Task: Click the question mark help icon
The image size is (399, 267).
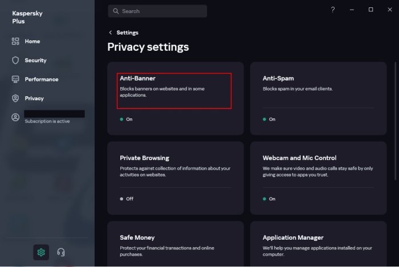Action: pos(333,10)
